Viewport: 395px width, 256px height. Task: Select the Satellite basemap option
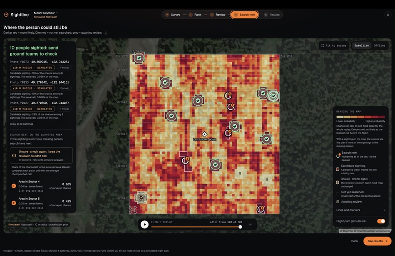362,46
